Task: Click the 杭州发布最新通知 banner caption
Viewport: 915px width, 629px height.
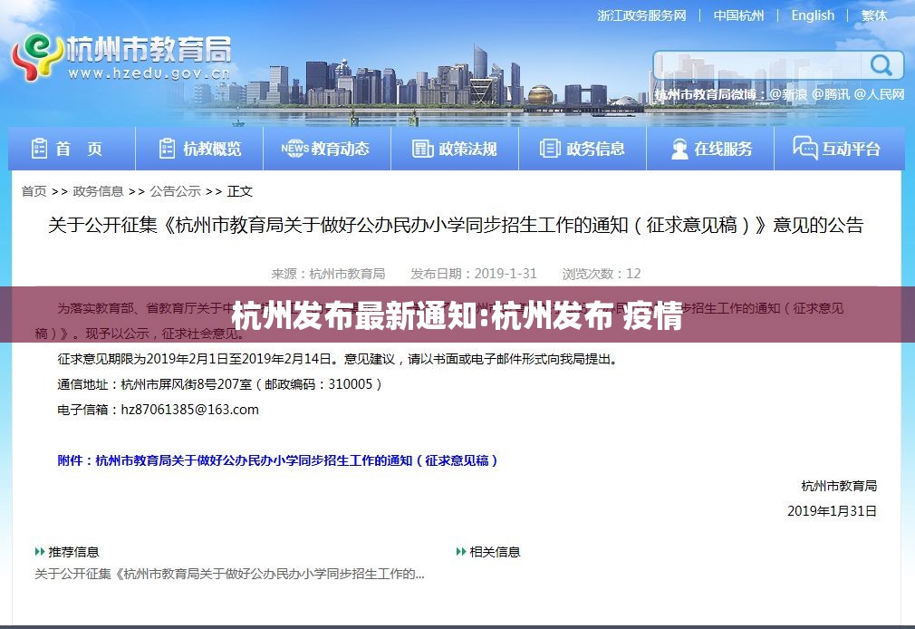Action: tap(457, 315)
